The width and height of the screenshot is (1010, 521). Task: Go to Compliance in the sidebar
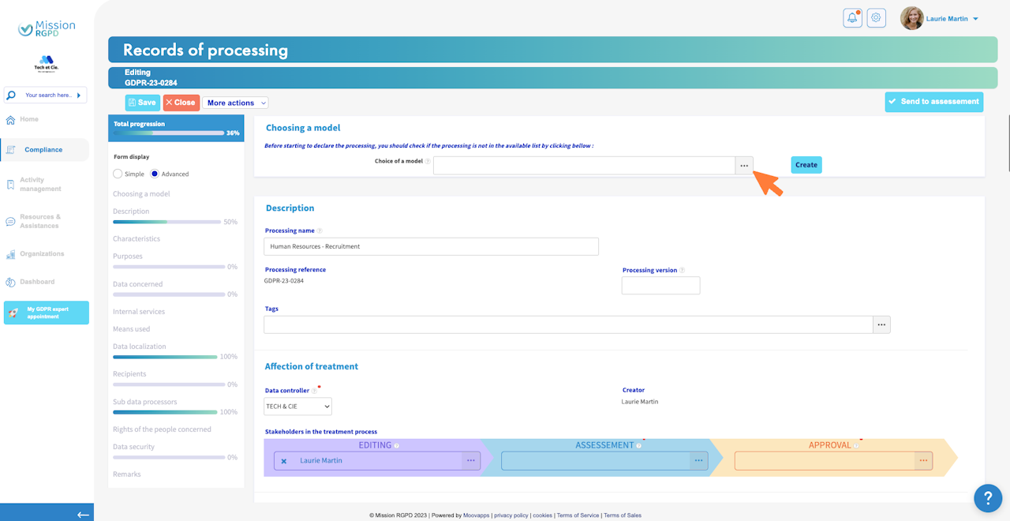pyautogui.click(x=44, y=150)
